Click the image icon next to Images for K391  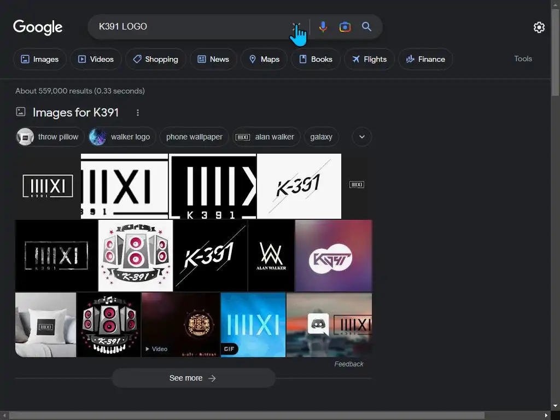pyautogui.click(x=21, y=112)
